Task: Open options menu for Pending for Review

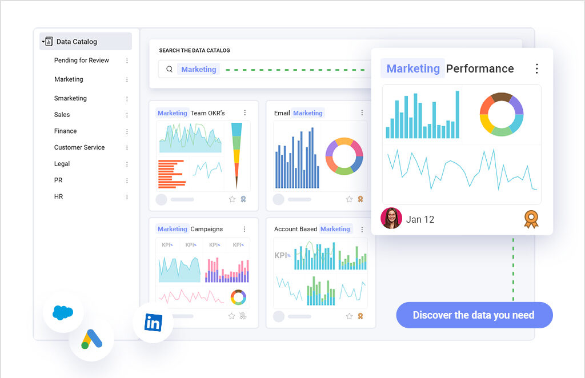Action: (x=127, y=61)
